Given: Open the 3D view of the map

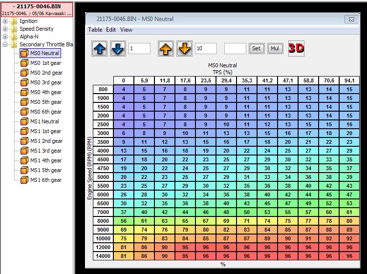Looking at the screenshot, I should point(296,48).
